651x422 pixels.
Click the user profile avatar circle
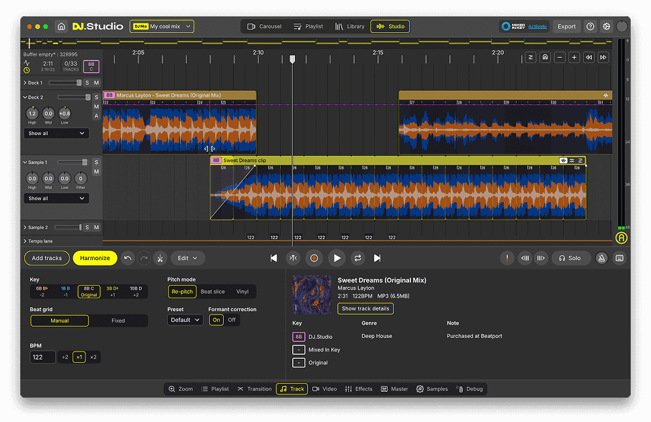point(621,26)
